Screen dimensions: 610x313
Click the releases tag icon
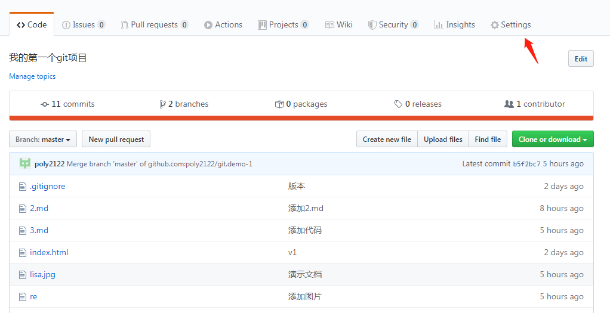tap(398, 104)
